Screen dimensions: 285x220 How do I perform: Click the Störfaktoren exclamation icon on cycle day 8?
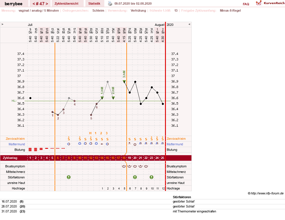click(x=69, y=177)
